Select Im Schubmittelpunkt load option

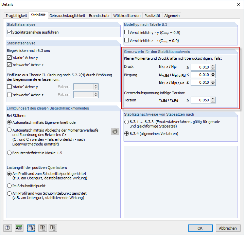(9, 186)
